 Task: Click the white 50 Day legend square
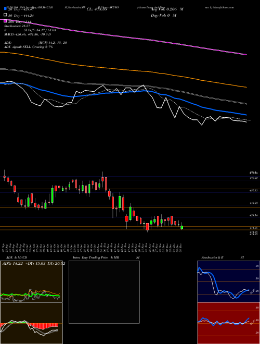[x=6, y=15]
